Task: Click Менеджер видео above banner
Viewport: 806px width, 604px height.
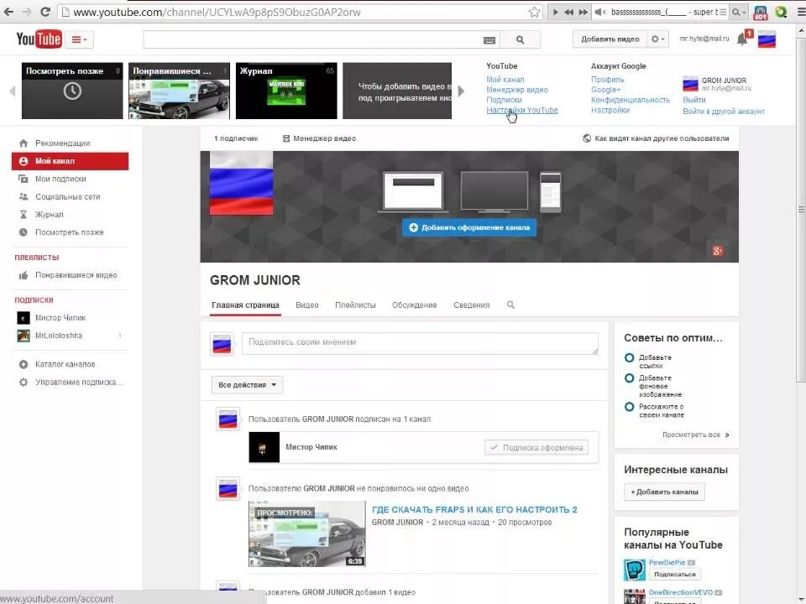Action: pyautogui.click(x=319, y=138)
